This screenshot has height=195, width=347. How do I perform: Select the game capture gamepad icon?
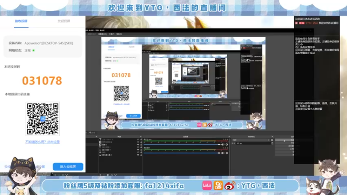(100, 153)
